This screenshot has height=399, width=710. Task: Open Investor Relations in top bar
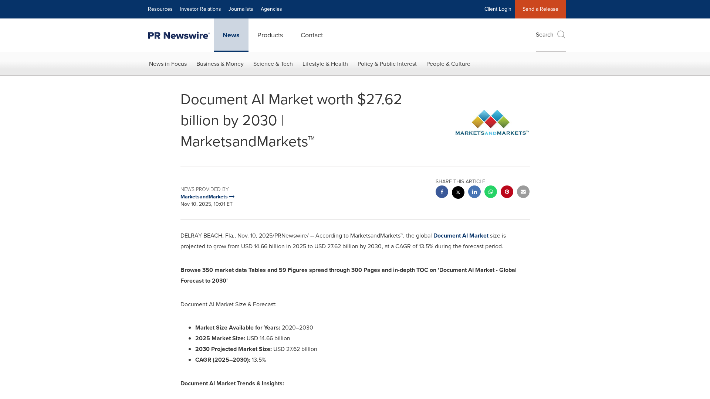point(200,9)
